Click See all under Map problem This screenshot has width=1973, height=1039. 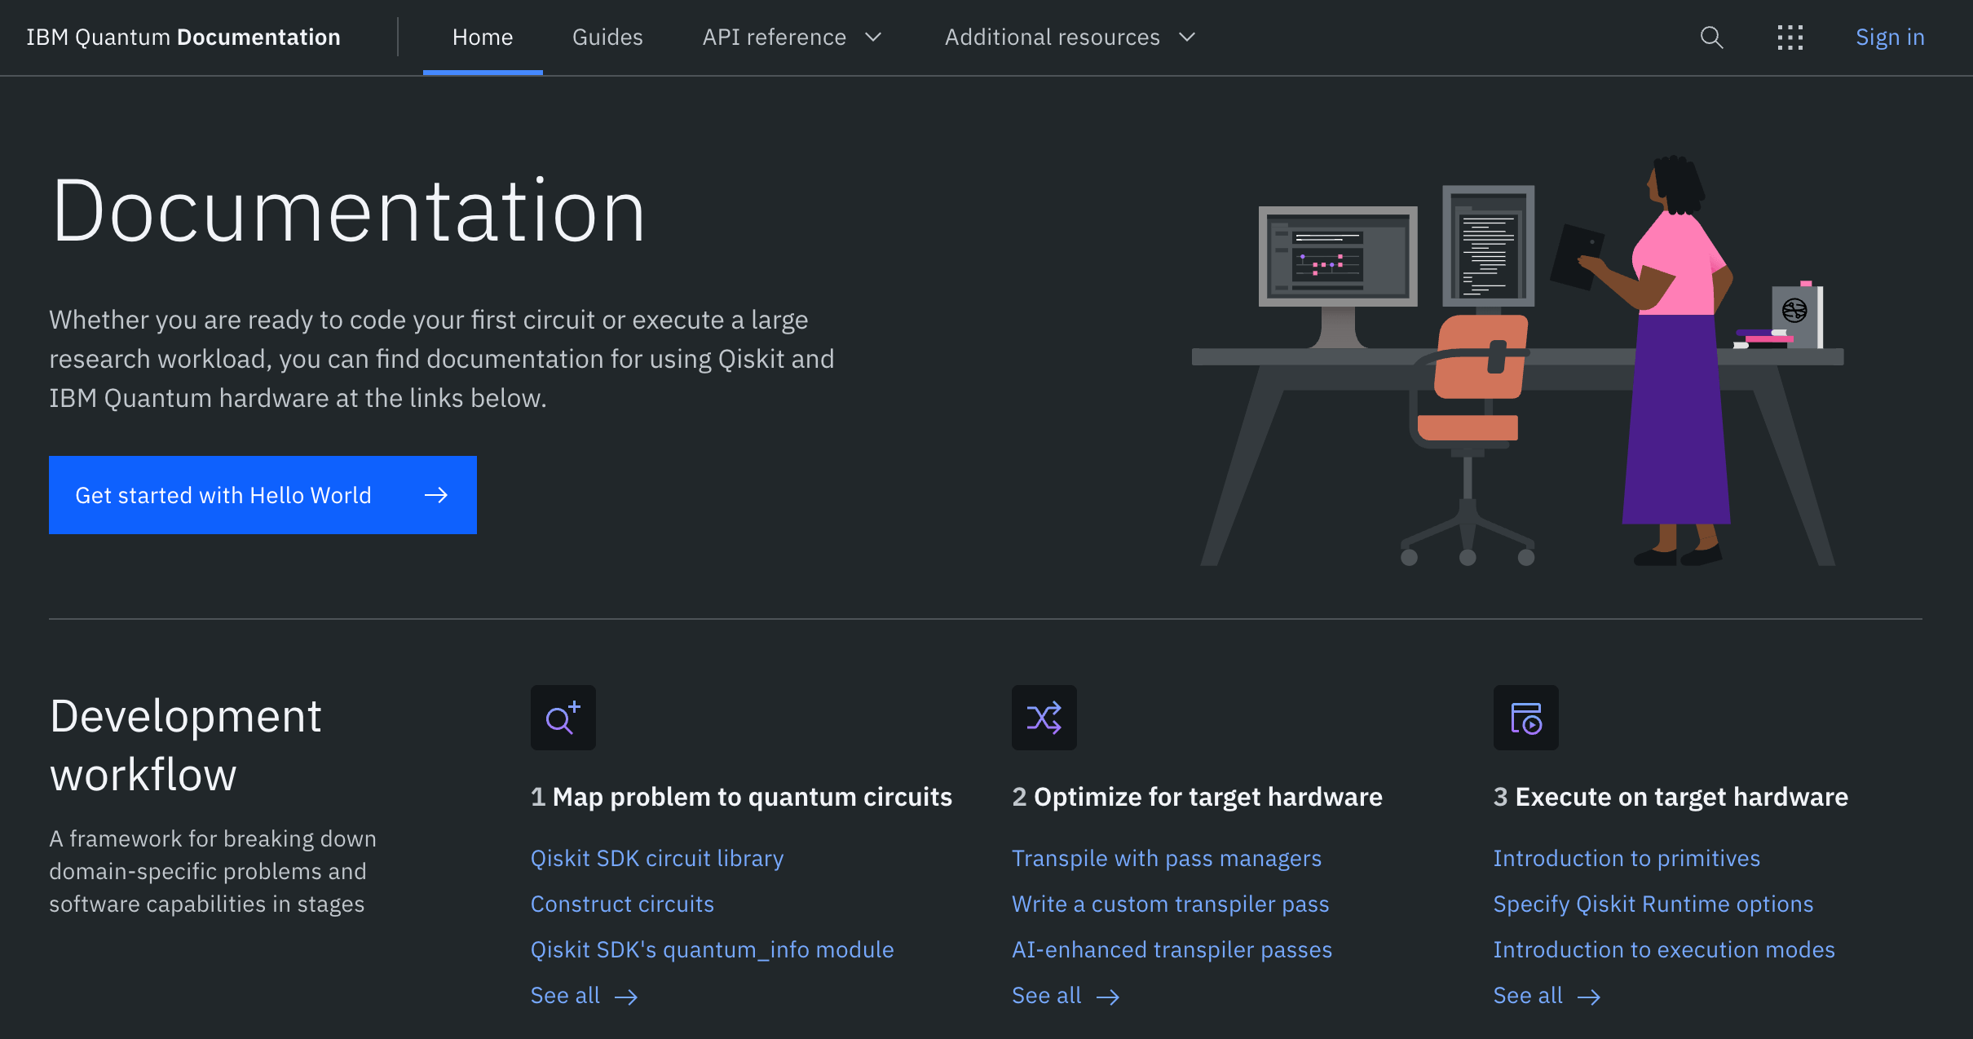[565, 995]
